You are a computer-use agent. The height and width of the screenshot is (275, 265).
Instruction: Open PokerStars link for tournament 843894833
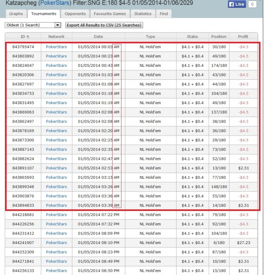(57, 205)
